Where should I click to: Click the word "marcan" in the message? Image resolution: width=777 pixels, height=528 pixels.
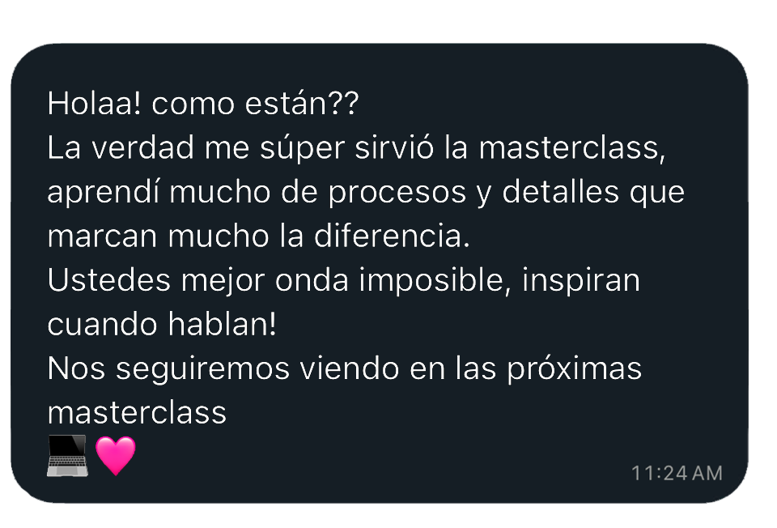[x=103, y=236]
